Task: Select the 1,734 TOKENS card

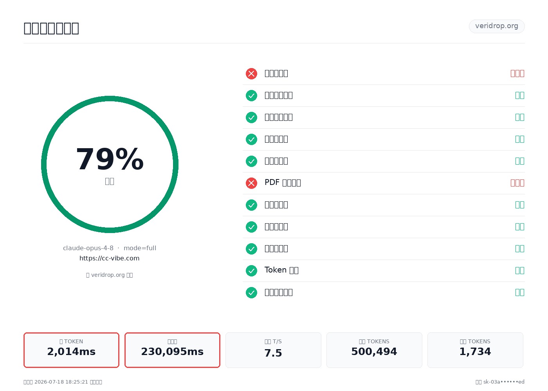Action: tap(475, 350)
